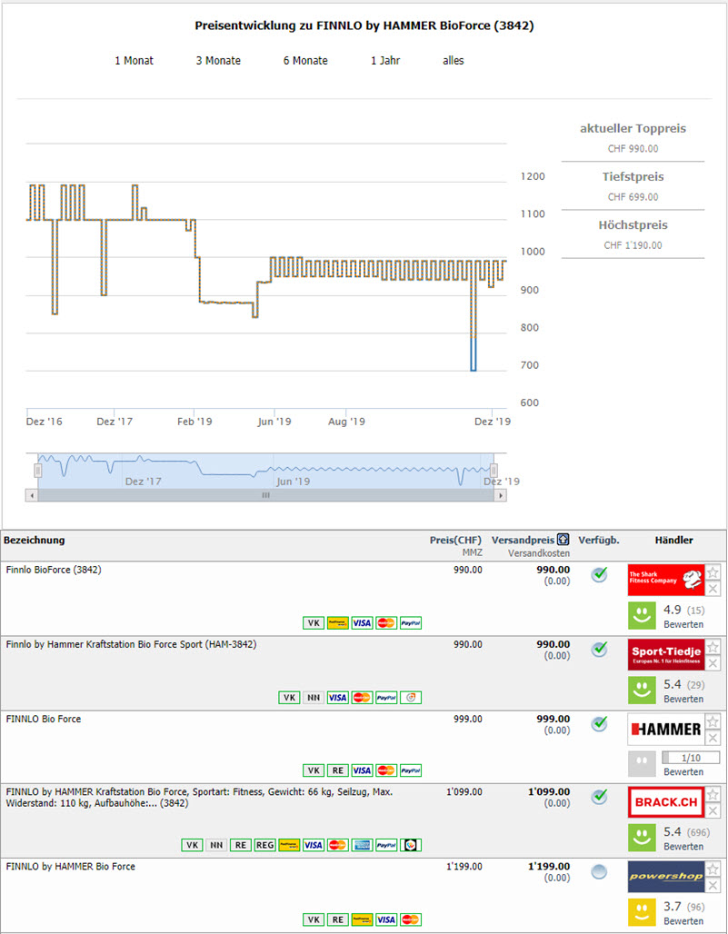This screenshot has width=728, height=934.
Task: Hide Sport-Tiedje offer using X button
Action: click(713, 663)
